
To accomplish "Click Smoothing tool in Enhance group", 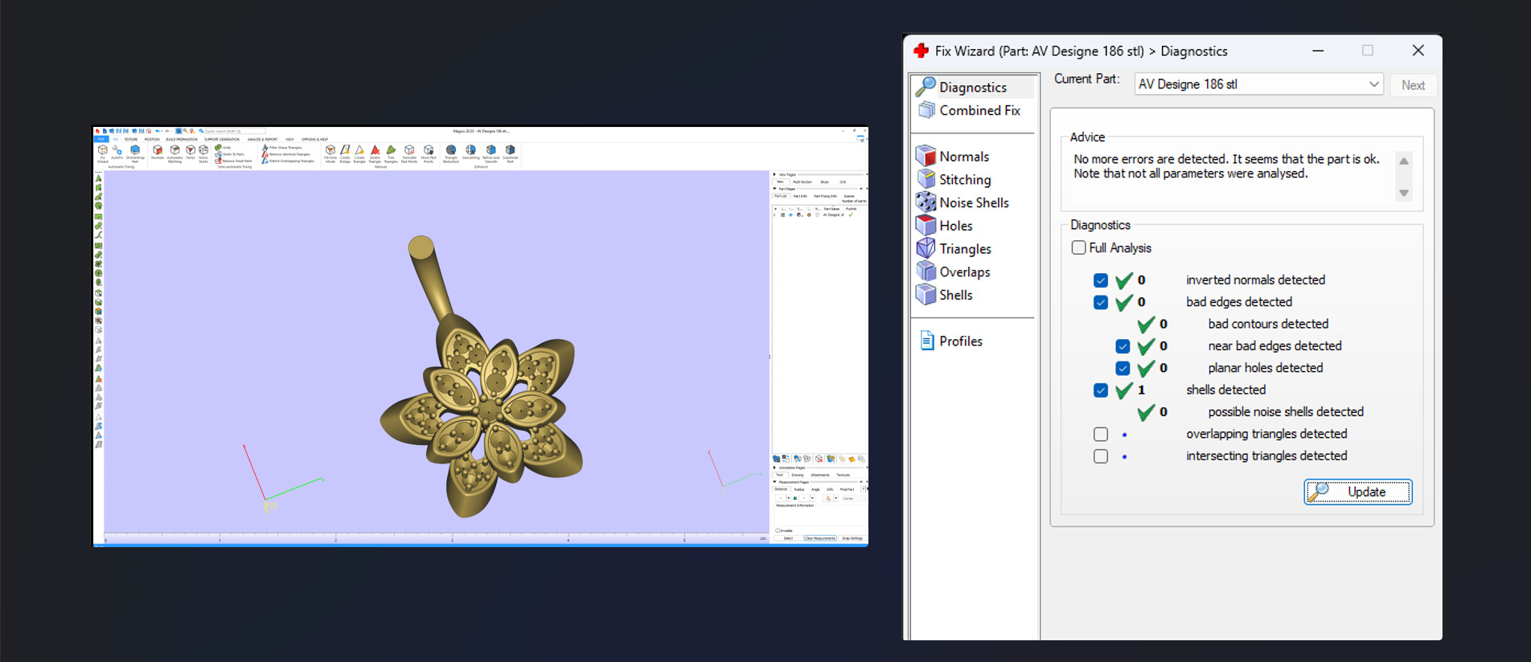I will (470, 153).
